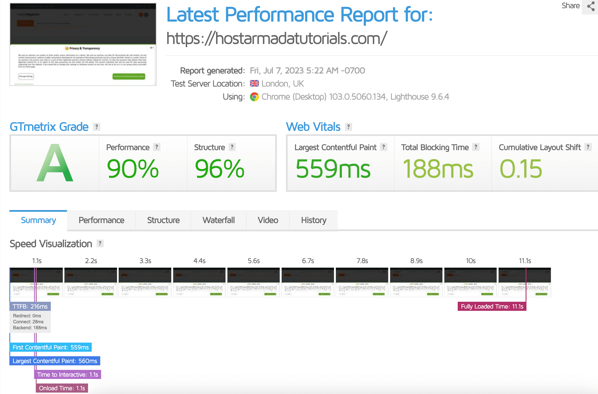598x394 pixels.
Task: Click the 5.6s filmstrip frame
Action: (x=253, y=282)
